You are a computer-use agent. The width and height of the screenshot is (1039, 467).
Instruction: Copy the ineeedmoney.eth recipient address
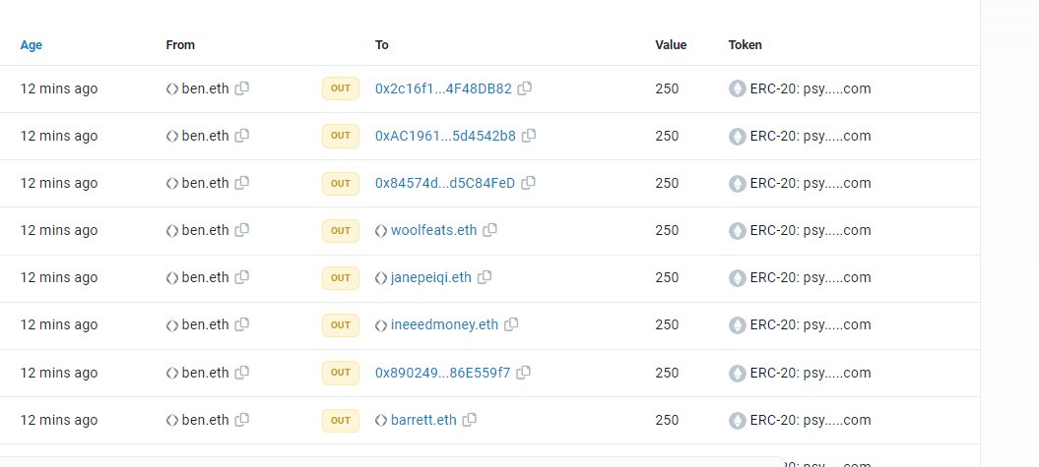click(x=511, y=324)
